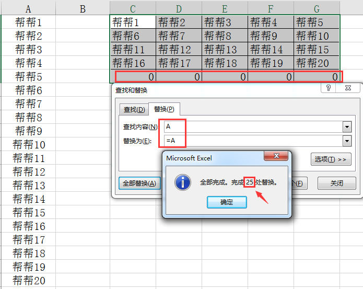Close the Microsoft Excel message box
This screenshot has width=363, height=289.
[x=276, y=156]
